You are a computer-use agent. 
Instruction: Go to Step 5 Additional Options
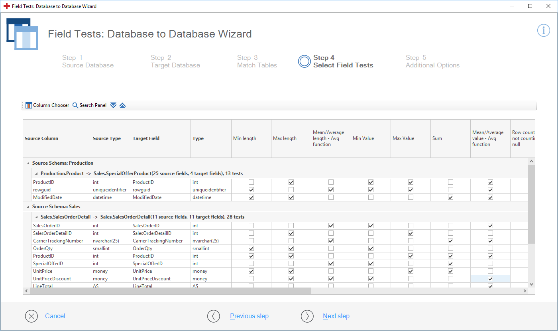click(432, 61)
